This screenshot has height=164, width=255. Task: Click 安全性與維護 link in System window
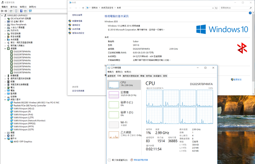tap(78, 91)
